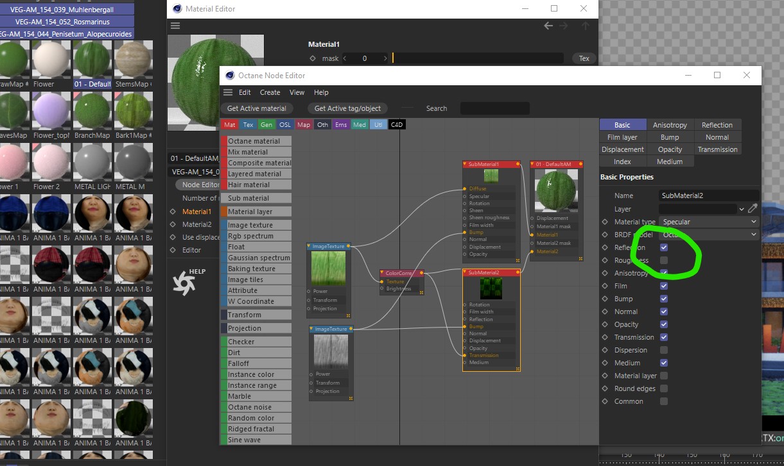The width and height of the screenshot is (784, 466).
Task: Open the Octane Node Editor hamburger menu
Action: (x=228, y=92)
